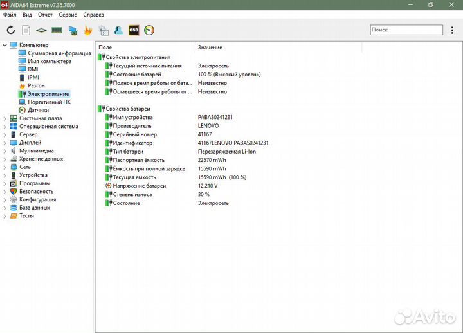Launch stability test flame icon
Screen dimensions: 463x333
point(87,30)
